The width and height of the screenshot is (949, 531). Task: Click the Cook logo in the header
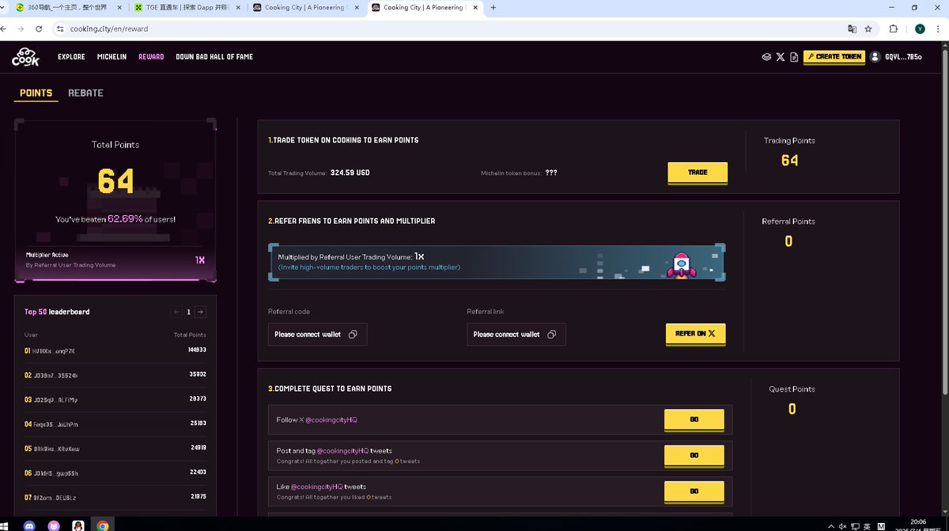[x=25, y=57]
